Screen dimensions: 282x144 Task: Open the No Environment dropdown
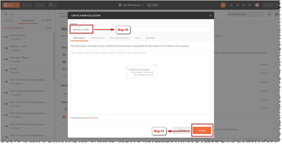(x=245, y=14)
